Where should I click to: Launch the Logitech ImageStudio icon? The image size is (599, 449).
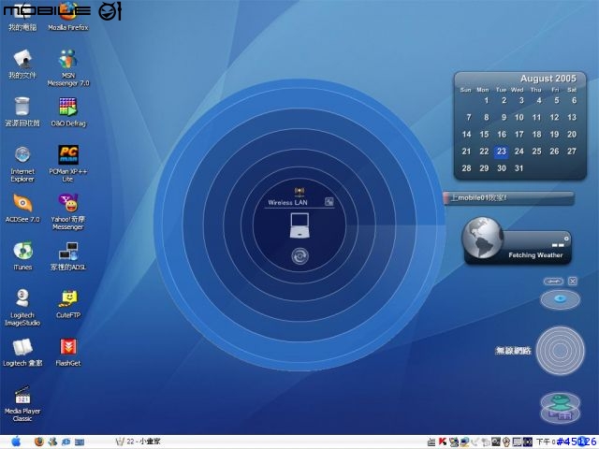[x=22, y=308]
